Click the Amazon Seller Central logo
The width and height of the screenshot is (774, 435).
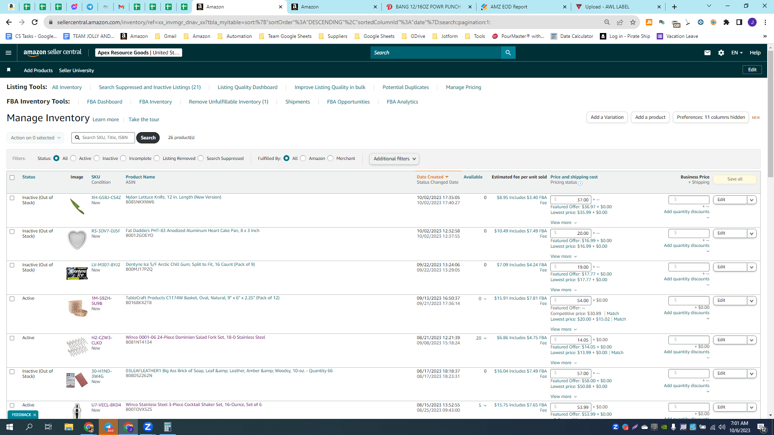[x=52, y=52]
